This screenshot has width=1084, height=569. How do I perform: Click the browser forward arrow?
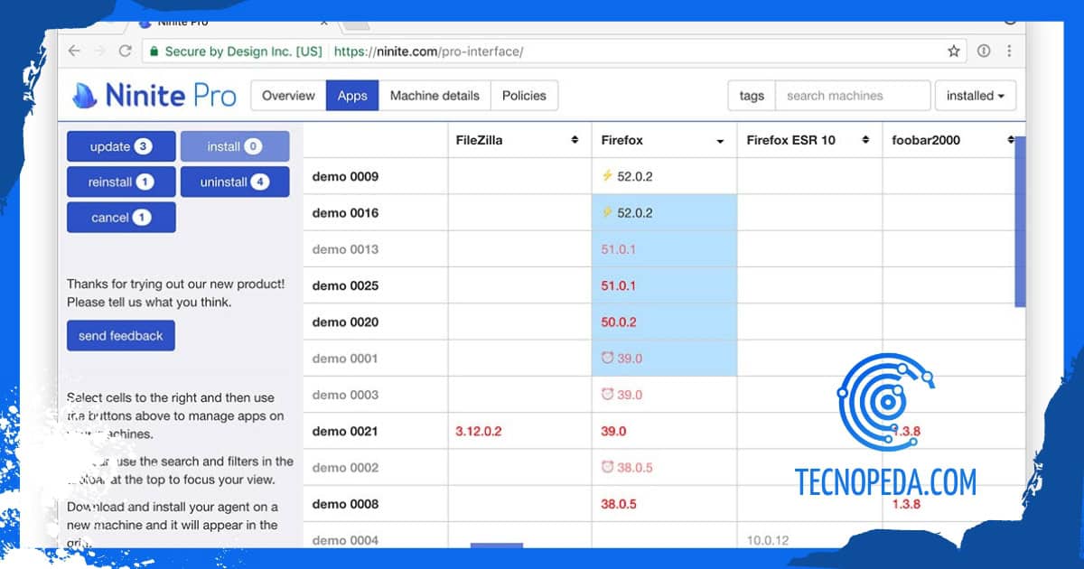[100, 51]
